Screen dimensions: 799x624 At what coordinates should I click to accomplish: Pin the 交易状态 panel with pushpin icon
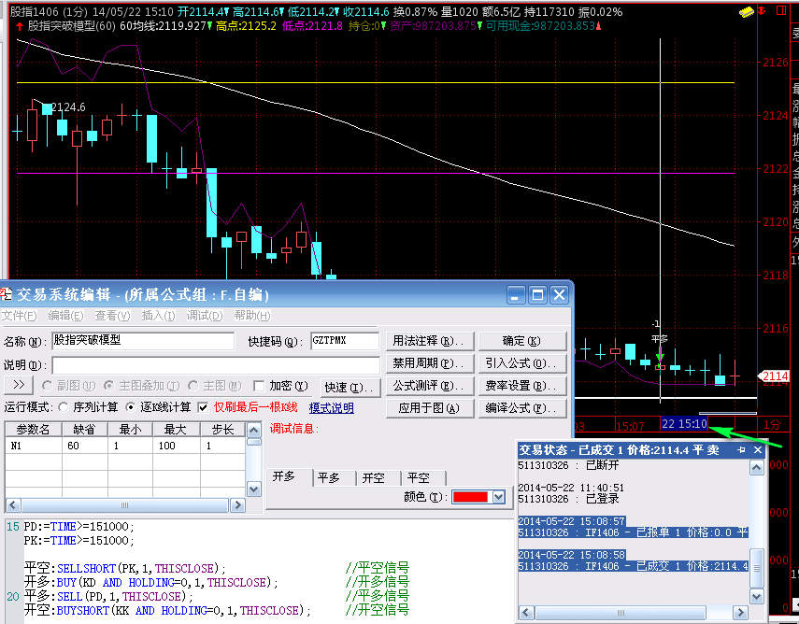(741, 449)
